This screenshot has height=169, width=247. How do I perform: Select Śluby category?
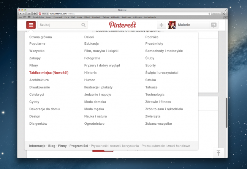150,58
